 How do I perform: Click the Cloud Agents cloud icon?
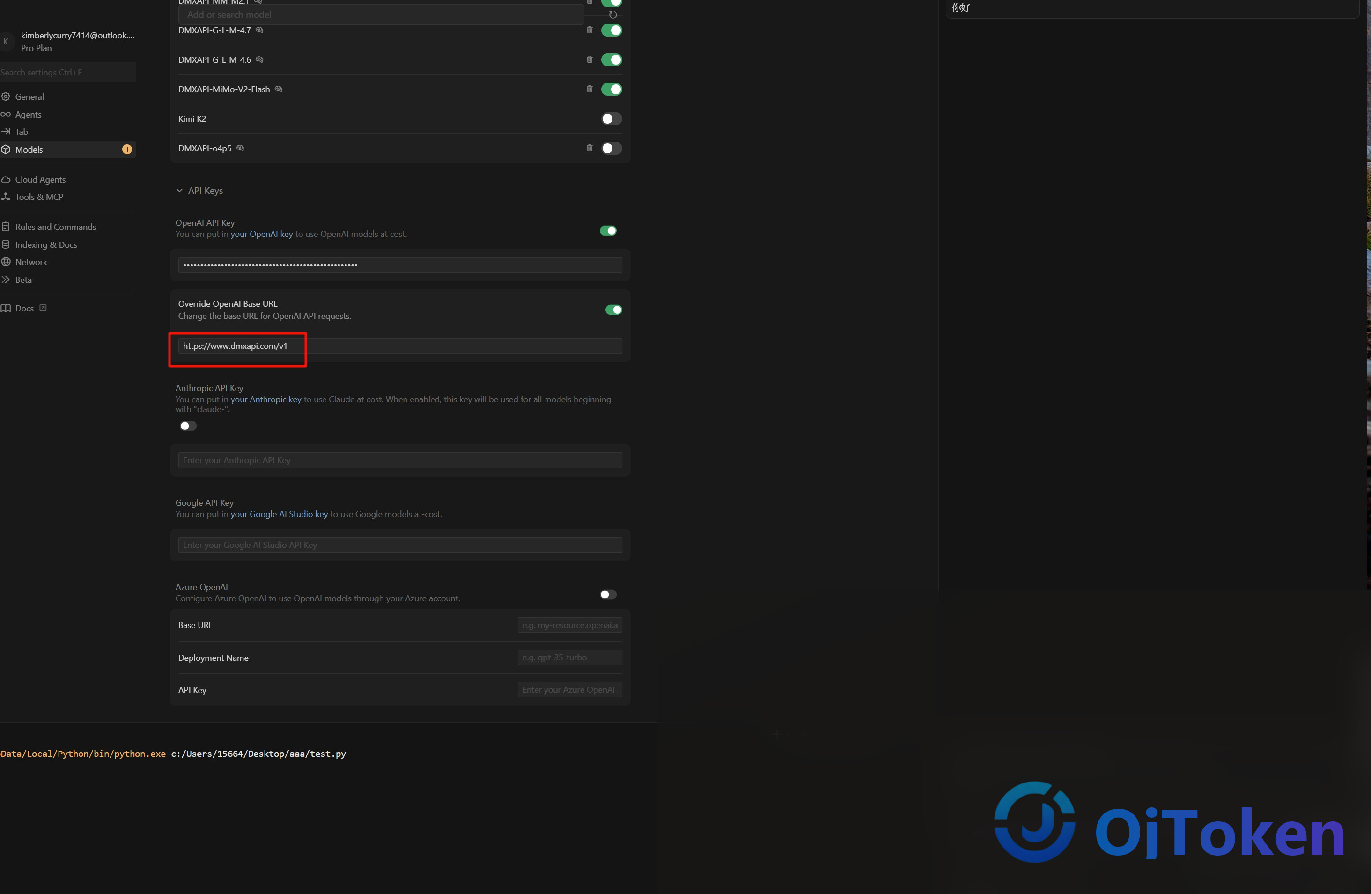click(x=6, y=179)
